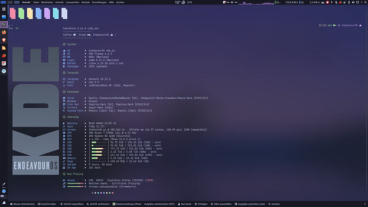Click the album art thumbnail in top panel
Screen dimensions: 368x207
click(224, 2)
